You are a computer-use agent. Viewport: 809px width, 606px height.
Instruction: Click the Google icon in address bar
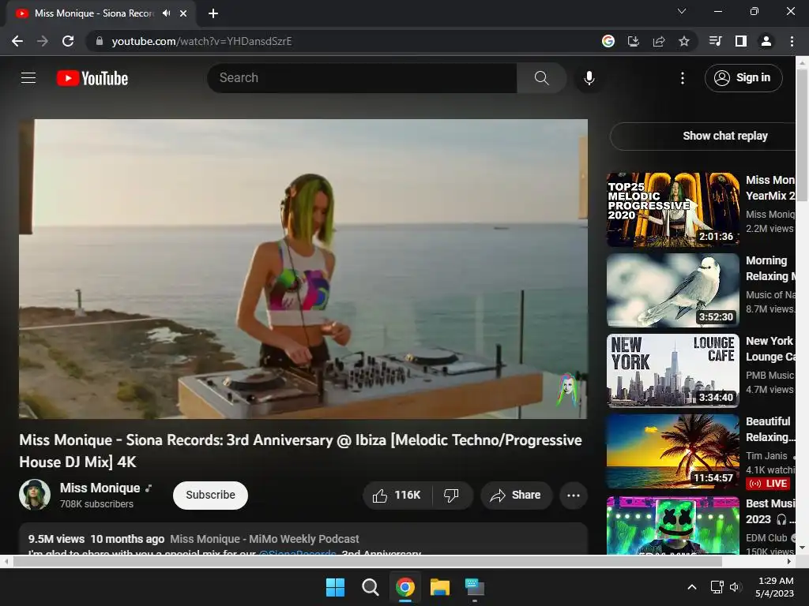coord(608,41)
